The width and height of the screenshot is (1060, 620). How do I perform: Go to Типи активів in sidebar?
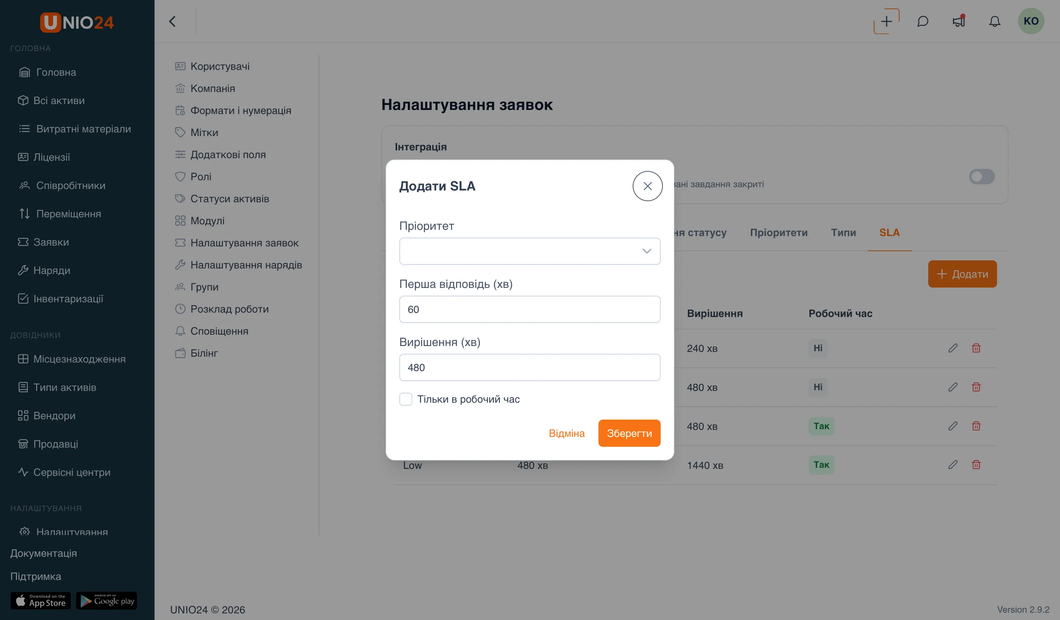57,387
